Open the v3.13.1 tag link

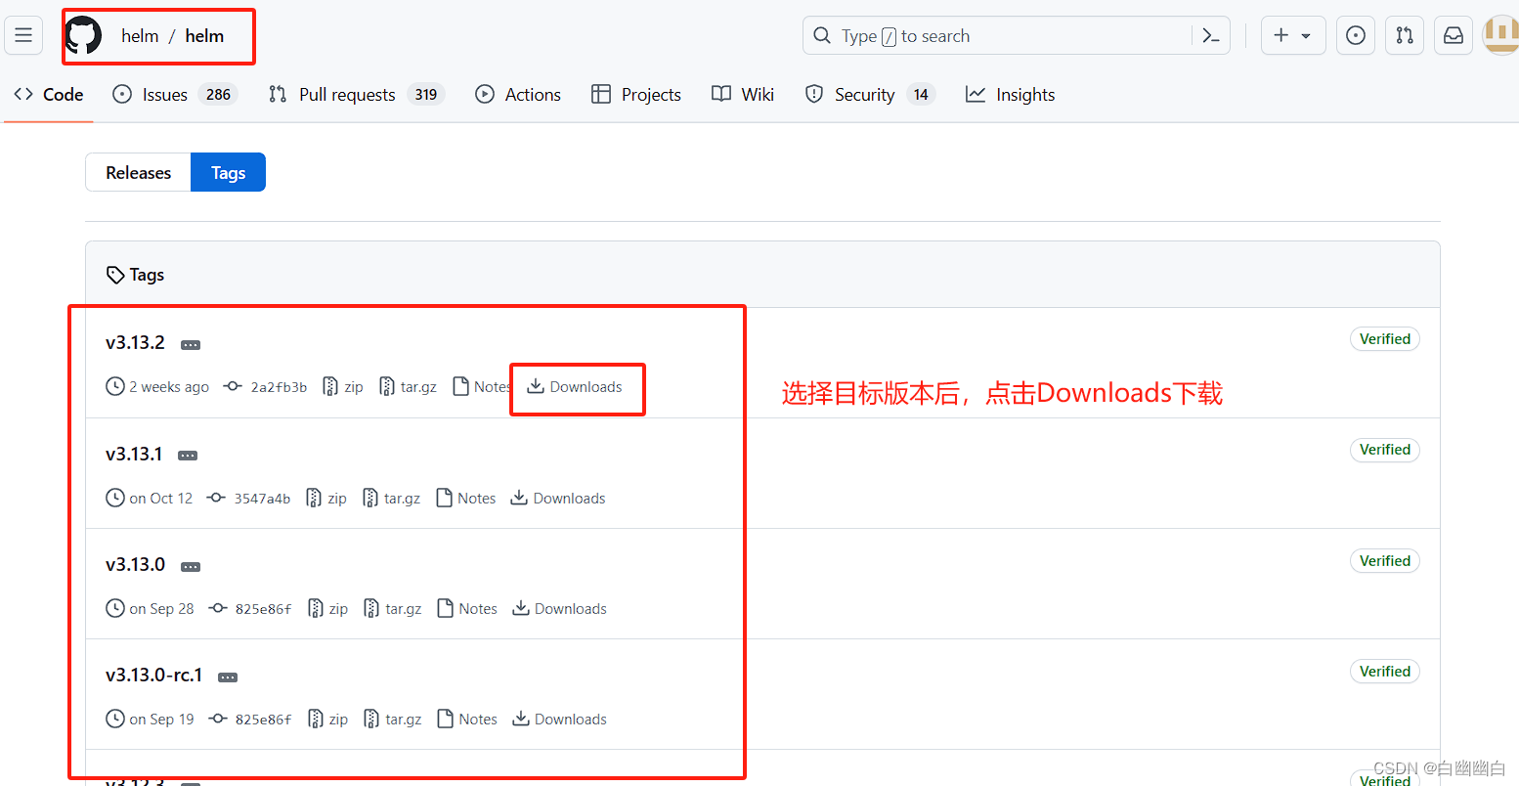(x=134, y=454)
